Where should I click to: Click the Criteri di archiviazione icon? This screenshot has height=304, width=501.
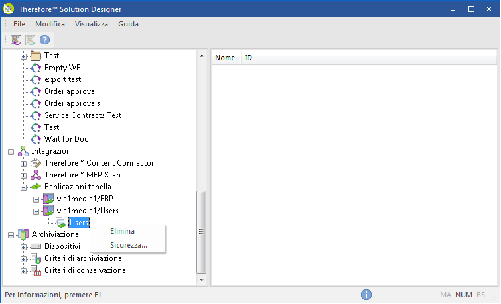tap(36, 258)
